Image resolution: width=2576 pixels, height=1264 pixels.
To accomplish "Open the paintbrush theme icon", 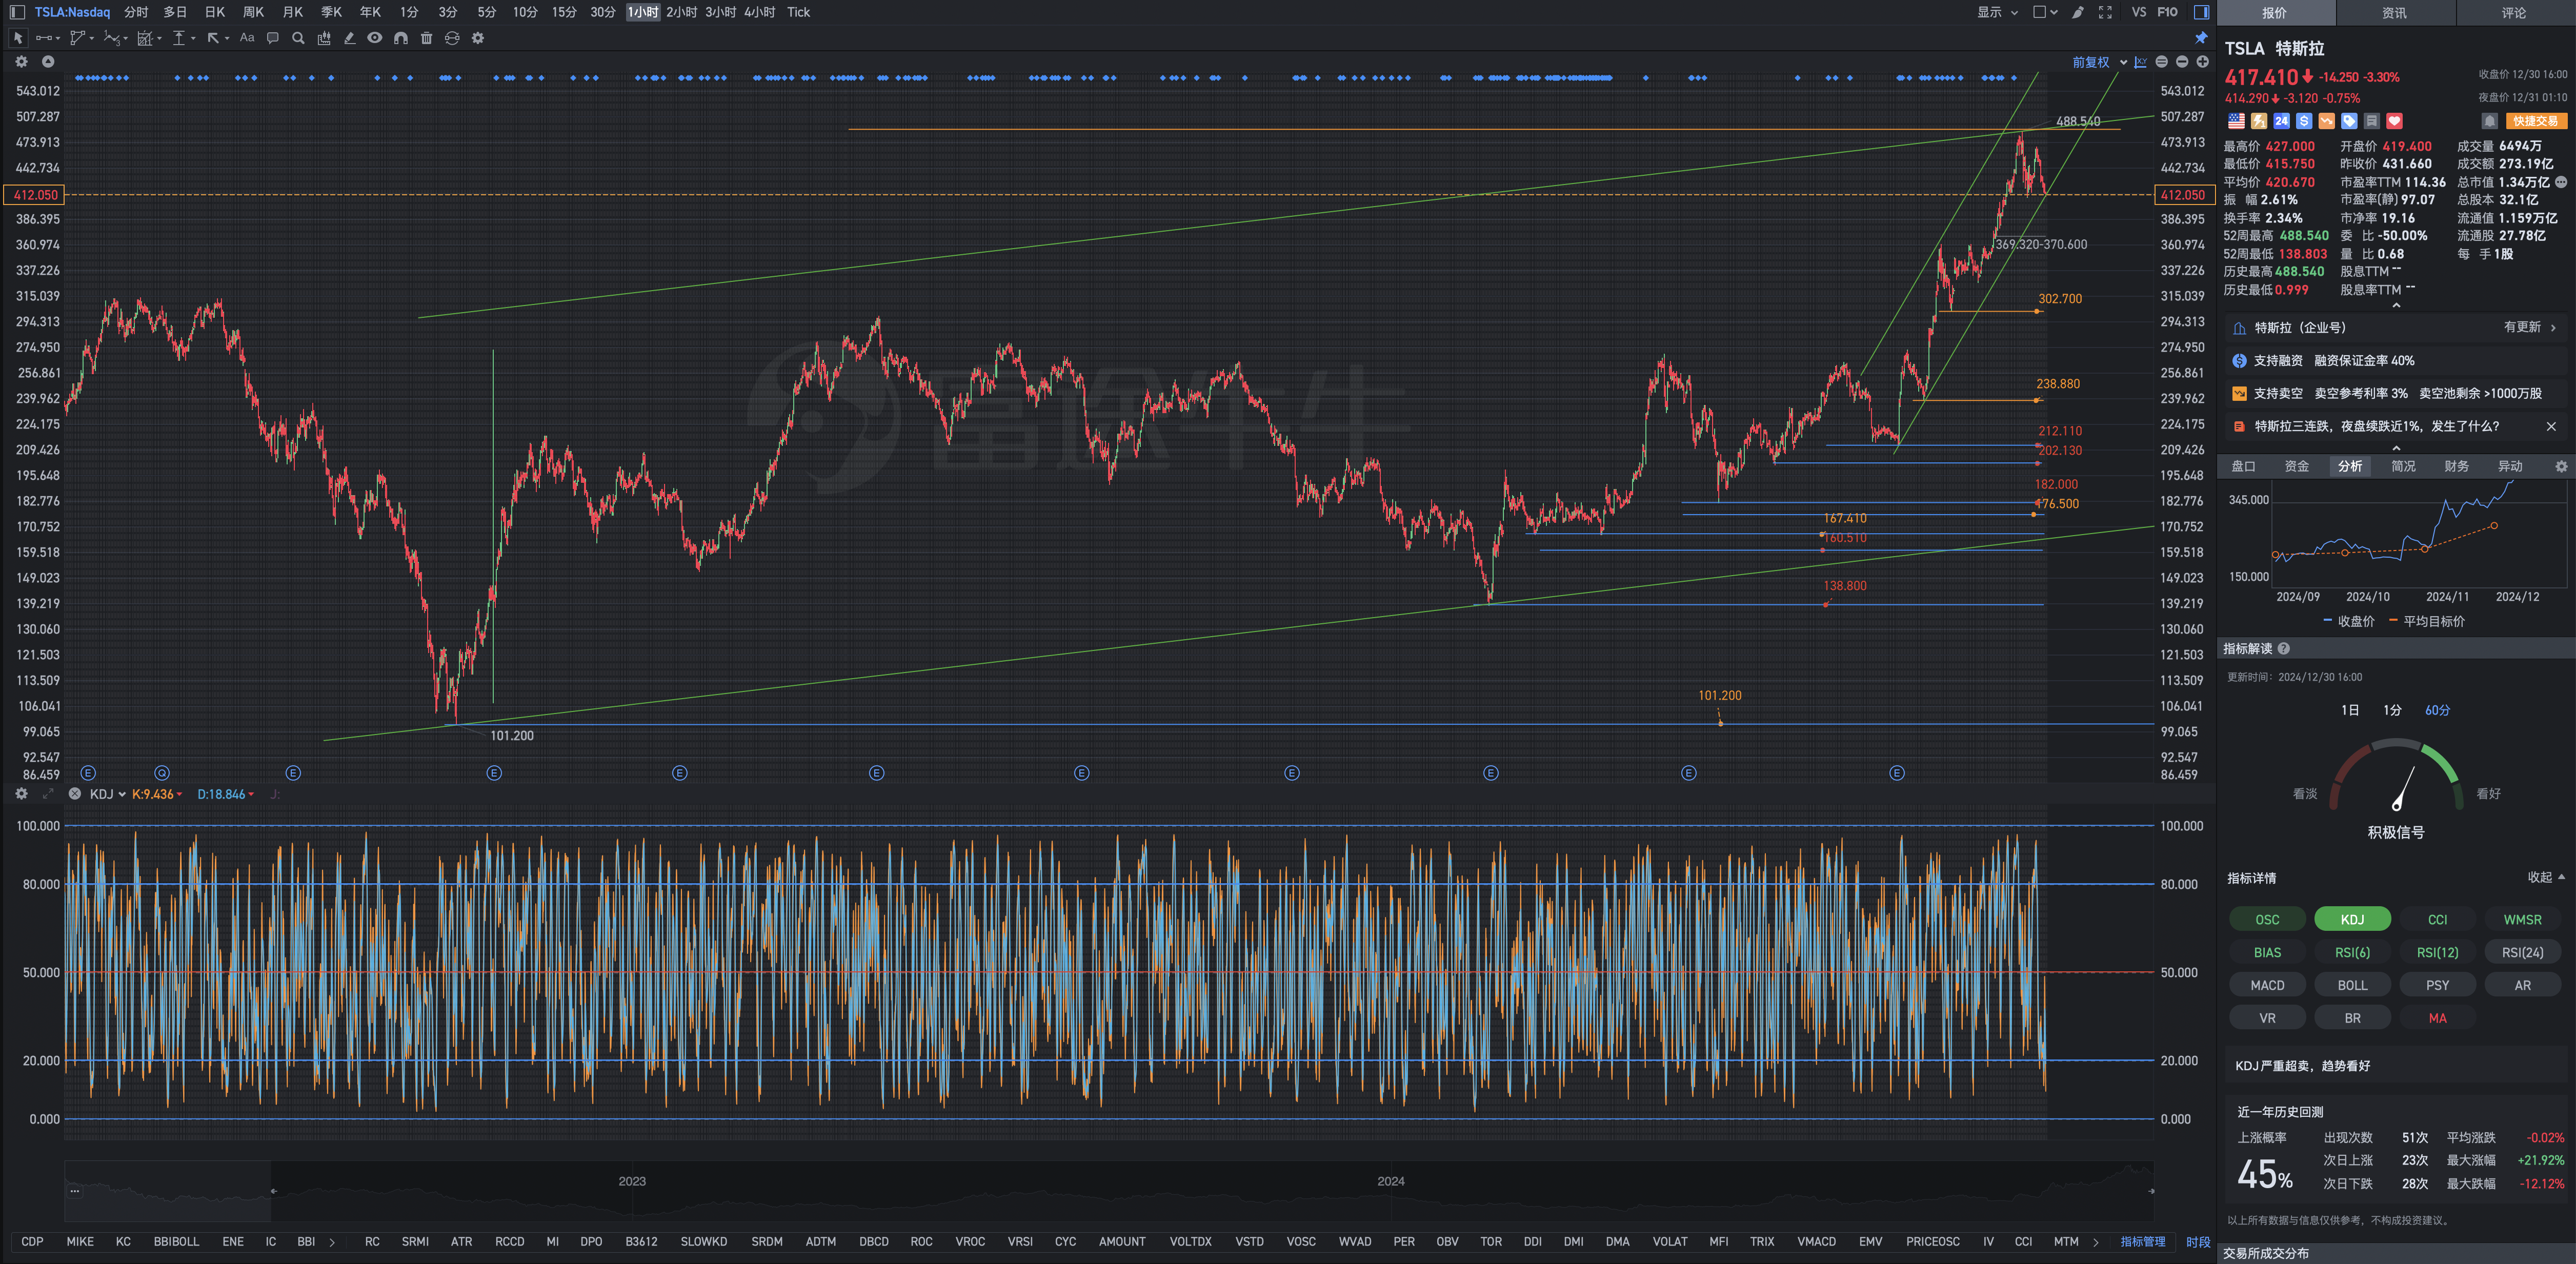I will tap(2078, 12).
